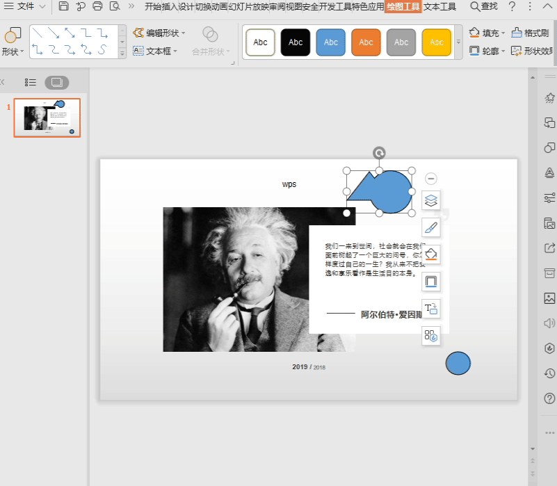Open the star icon pane in right sidebar
557x486 pixels.
(549, 98)
